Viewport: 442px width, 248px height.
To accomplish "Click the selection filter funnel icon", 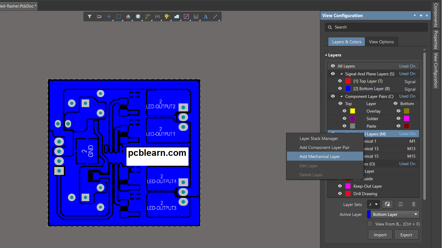I will point(89,17).
